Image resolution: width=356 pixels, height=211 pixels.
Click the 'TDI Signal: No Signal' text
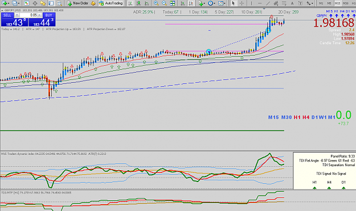coord(331,174)
